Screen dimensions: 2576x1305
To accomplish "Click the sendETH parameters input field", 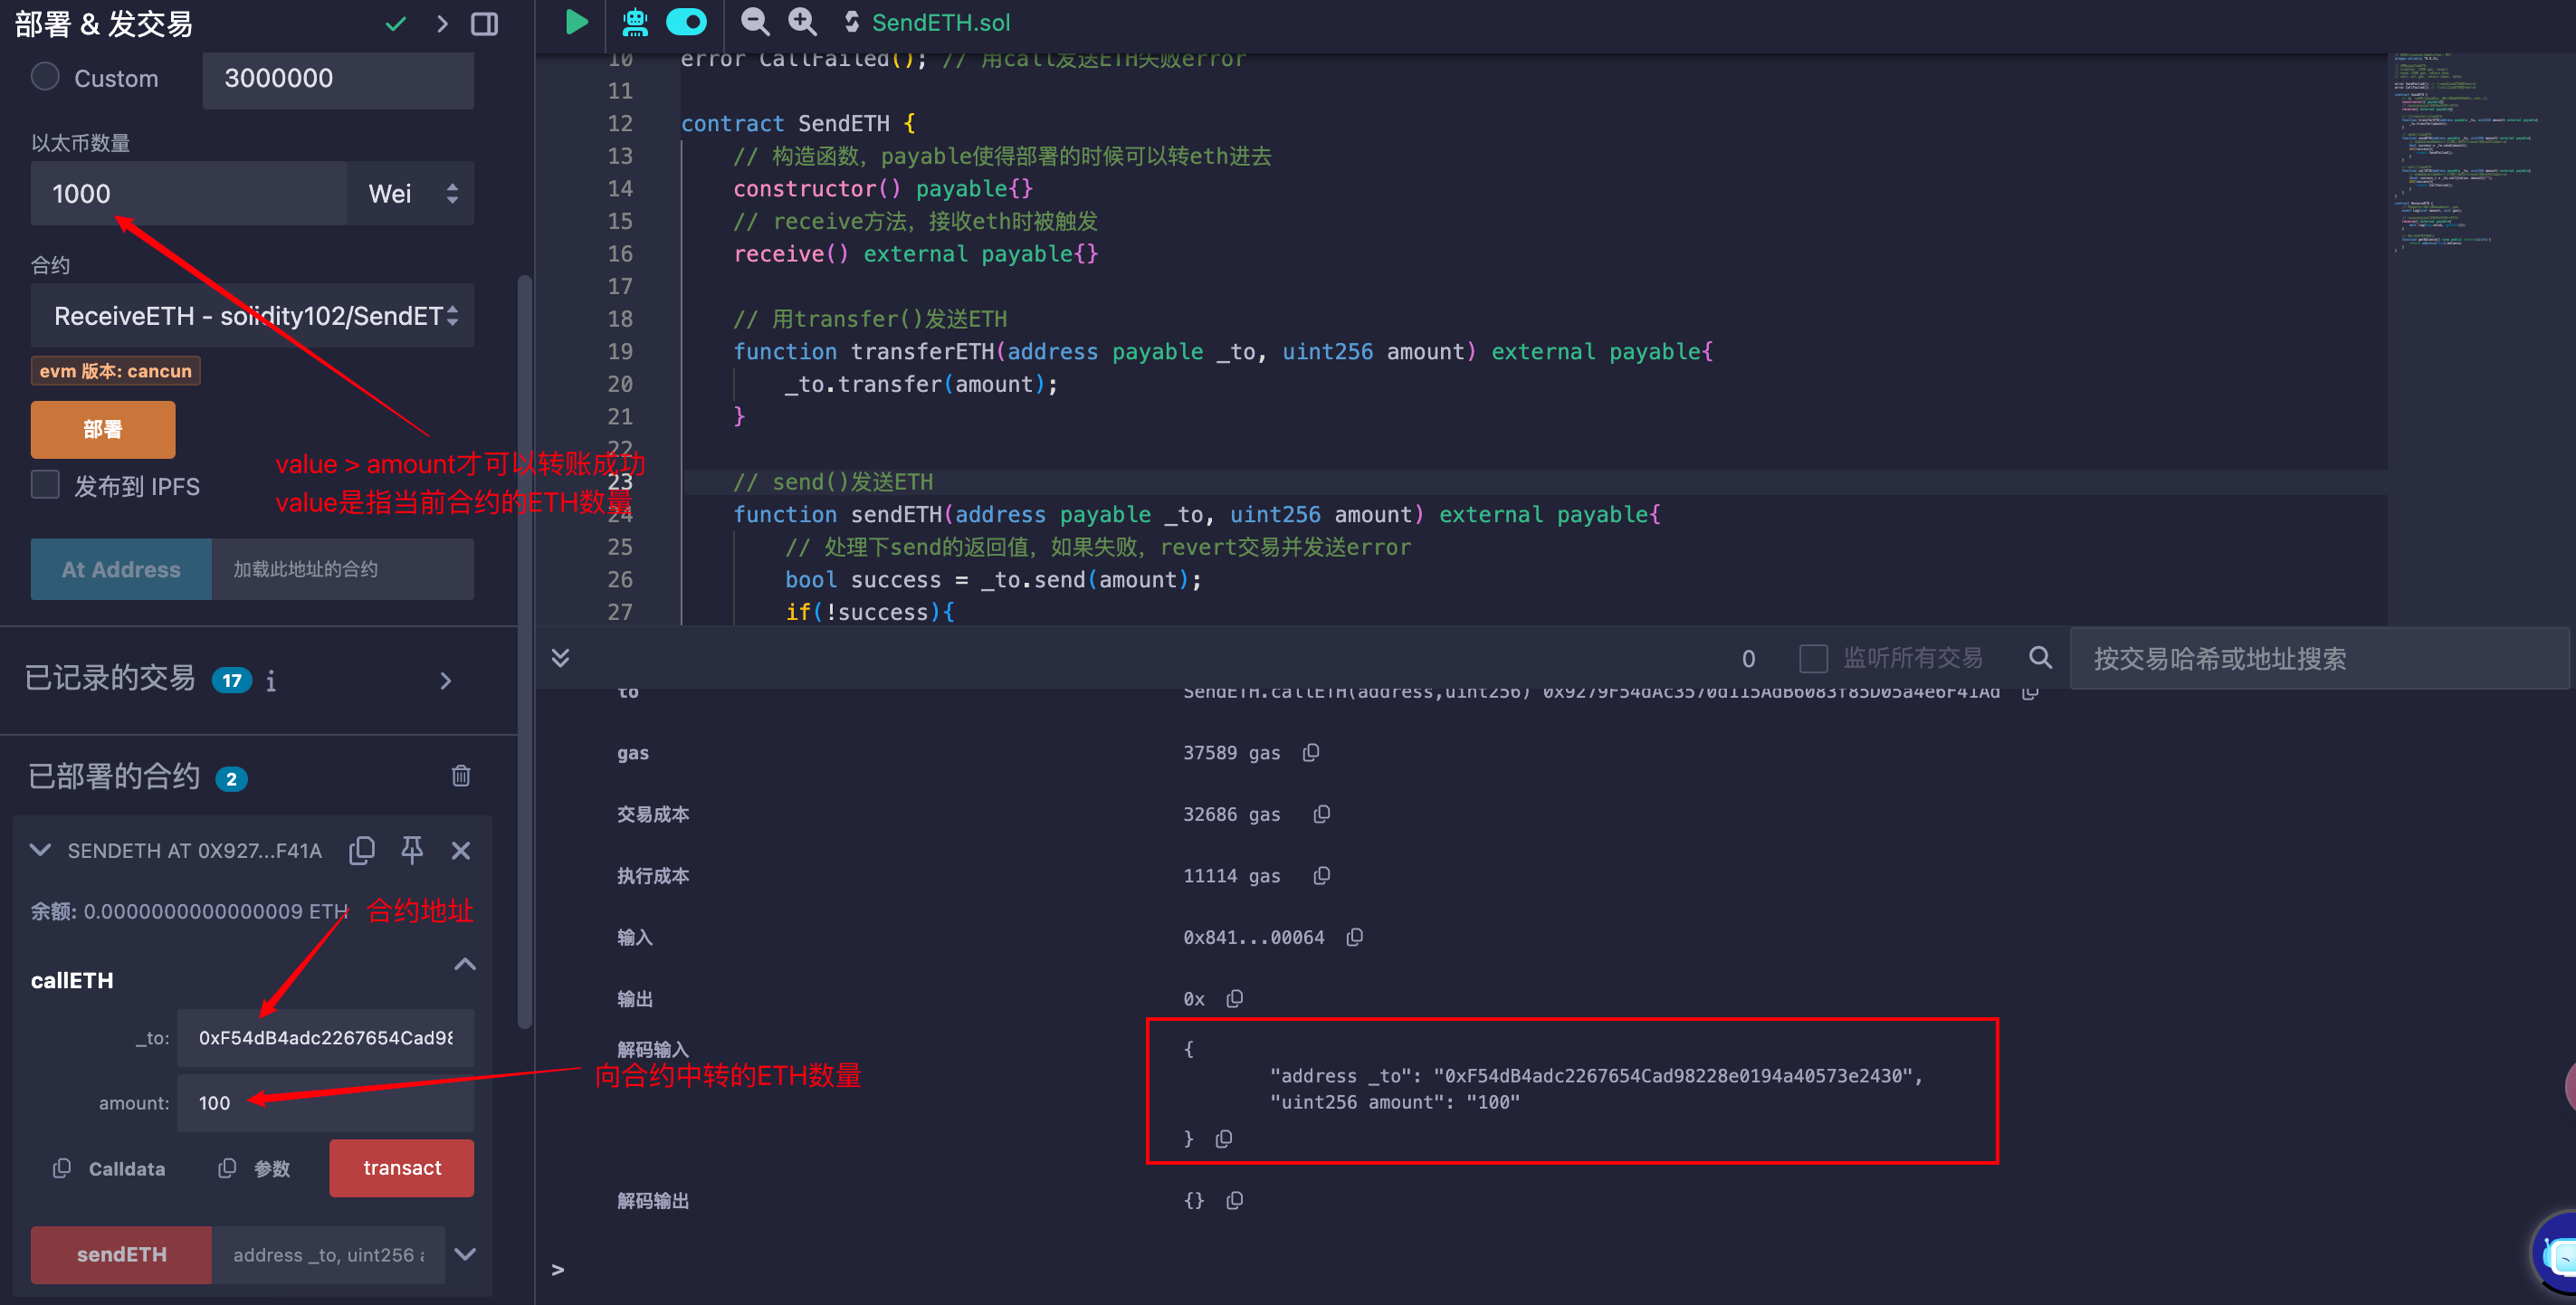I will [328, 1254].
